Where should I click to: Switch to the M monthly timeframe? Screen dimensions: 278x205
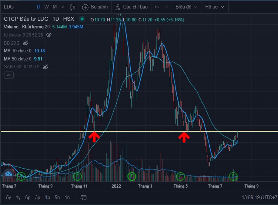tap(55, 7)
